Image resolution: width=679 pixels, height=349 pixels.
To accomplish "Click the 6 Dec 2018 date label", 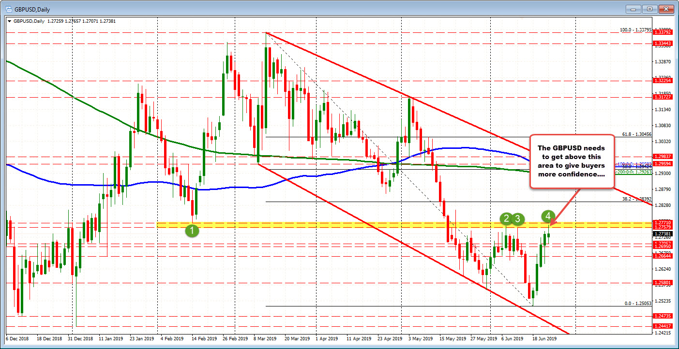I will point(17,339).
